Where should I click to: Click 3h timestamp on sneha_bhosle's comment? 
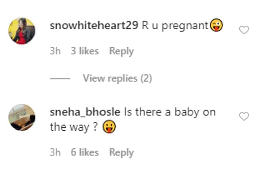(55, 152)
